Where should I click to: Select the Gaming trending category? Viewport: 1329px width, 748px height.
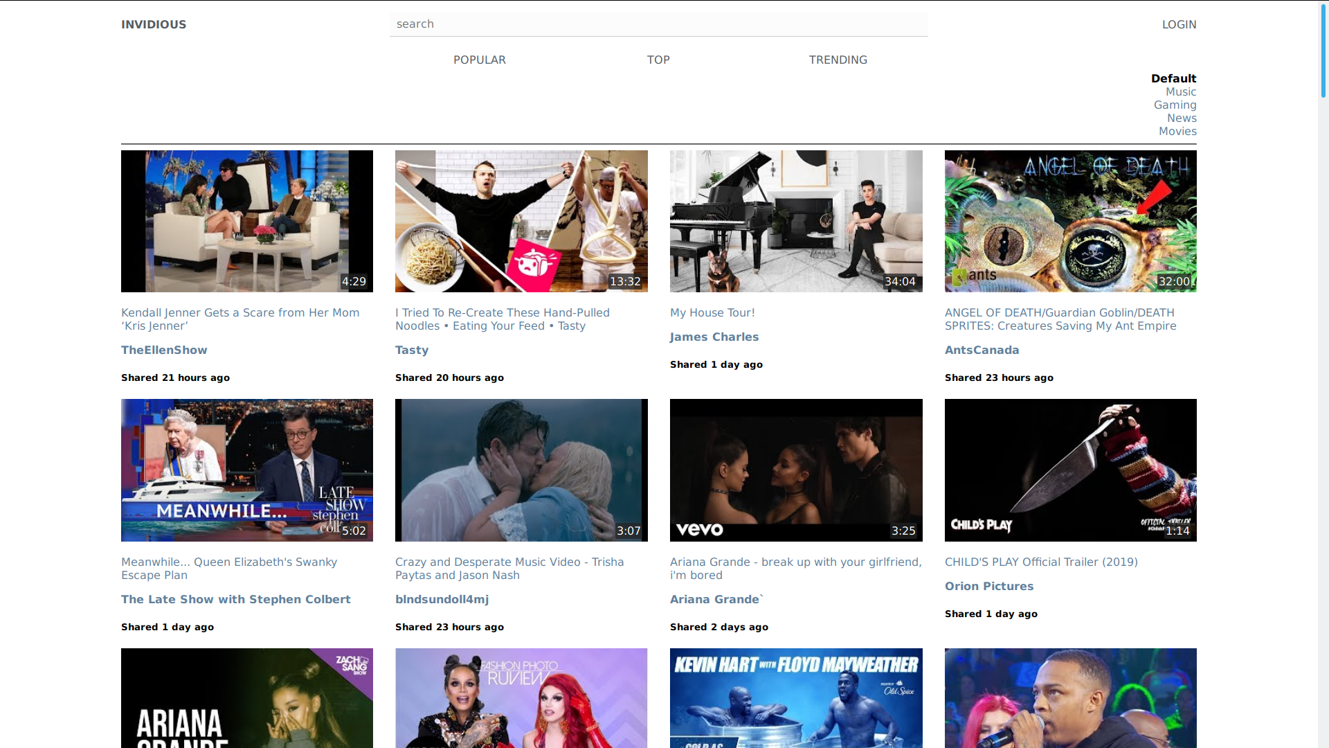pyautogui.click(x=1175, y=105)
